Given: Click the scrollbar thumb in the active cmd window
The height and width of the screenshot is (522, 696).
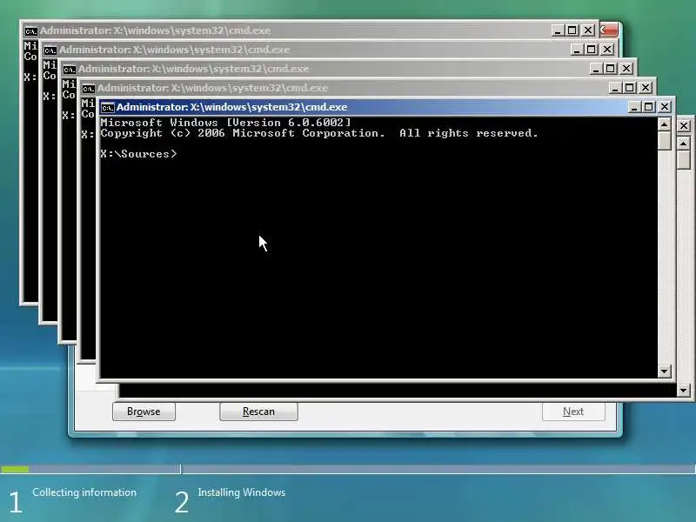Looking at the screenshot, I should [x=664, y=140].
